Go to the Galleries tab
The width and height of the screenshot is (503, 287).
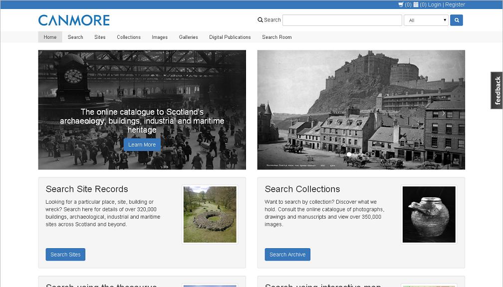tap(188, 37)
